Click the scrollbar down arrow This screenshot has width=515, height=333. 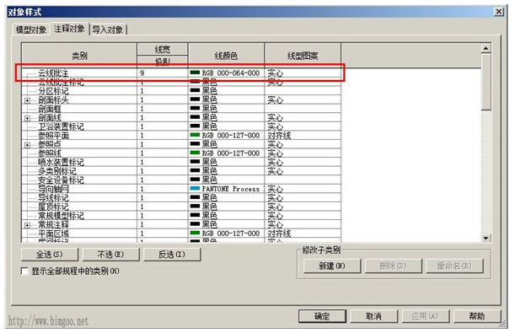pos(486,238)
